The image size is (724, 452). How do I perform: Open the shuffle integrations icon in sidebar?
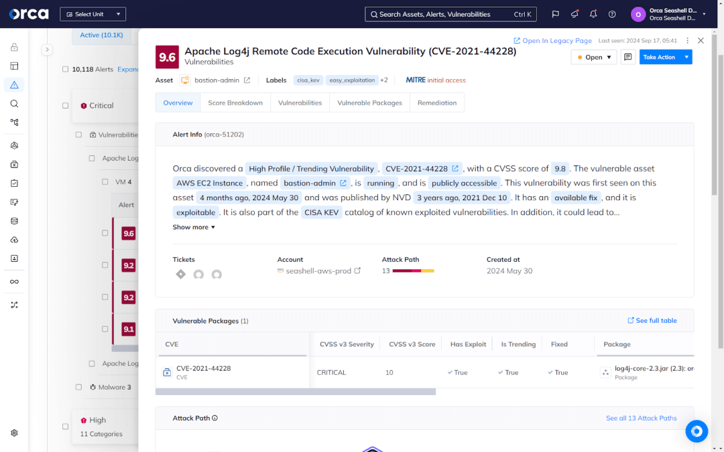point(14,305)
